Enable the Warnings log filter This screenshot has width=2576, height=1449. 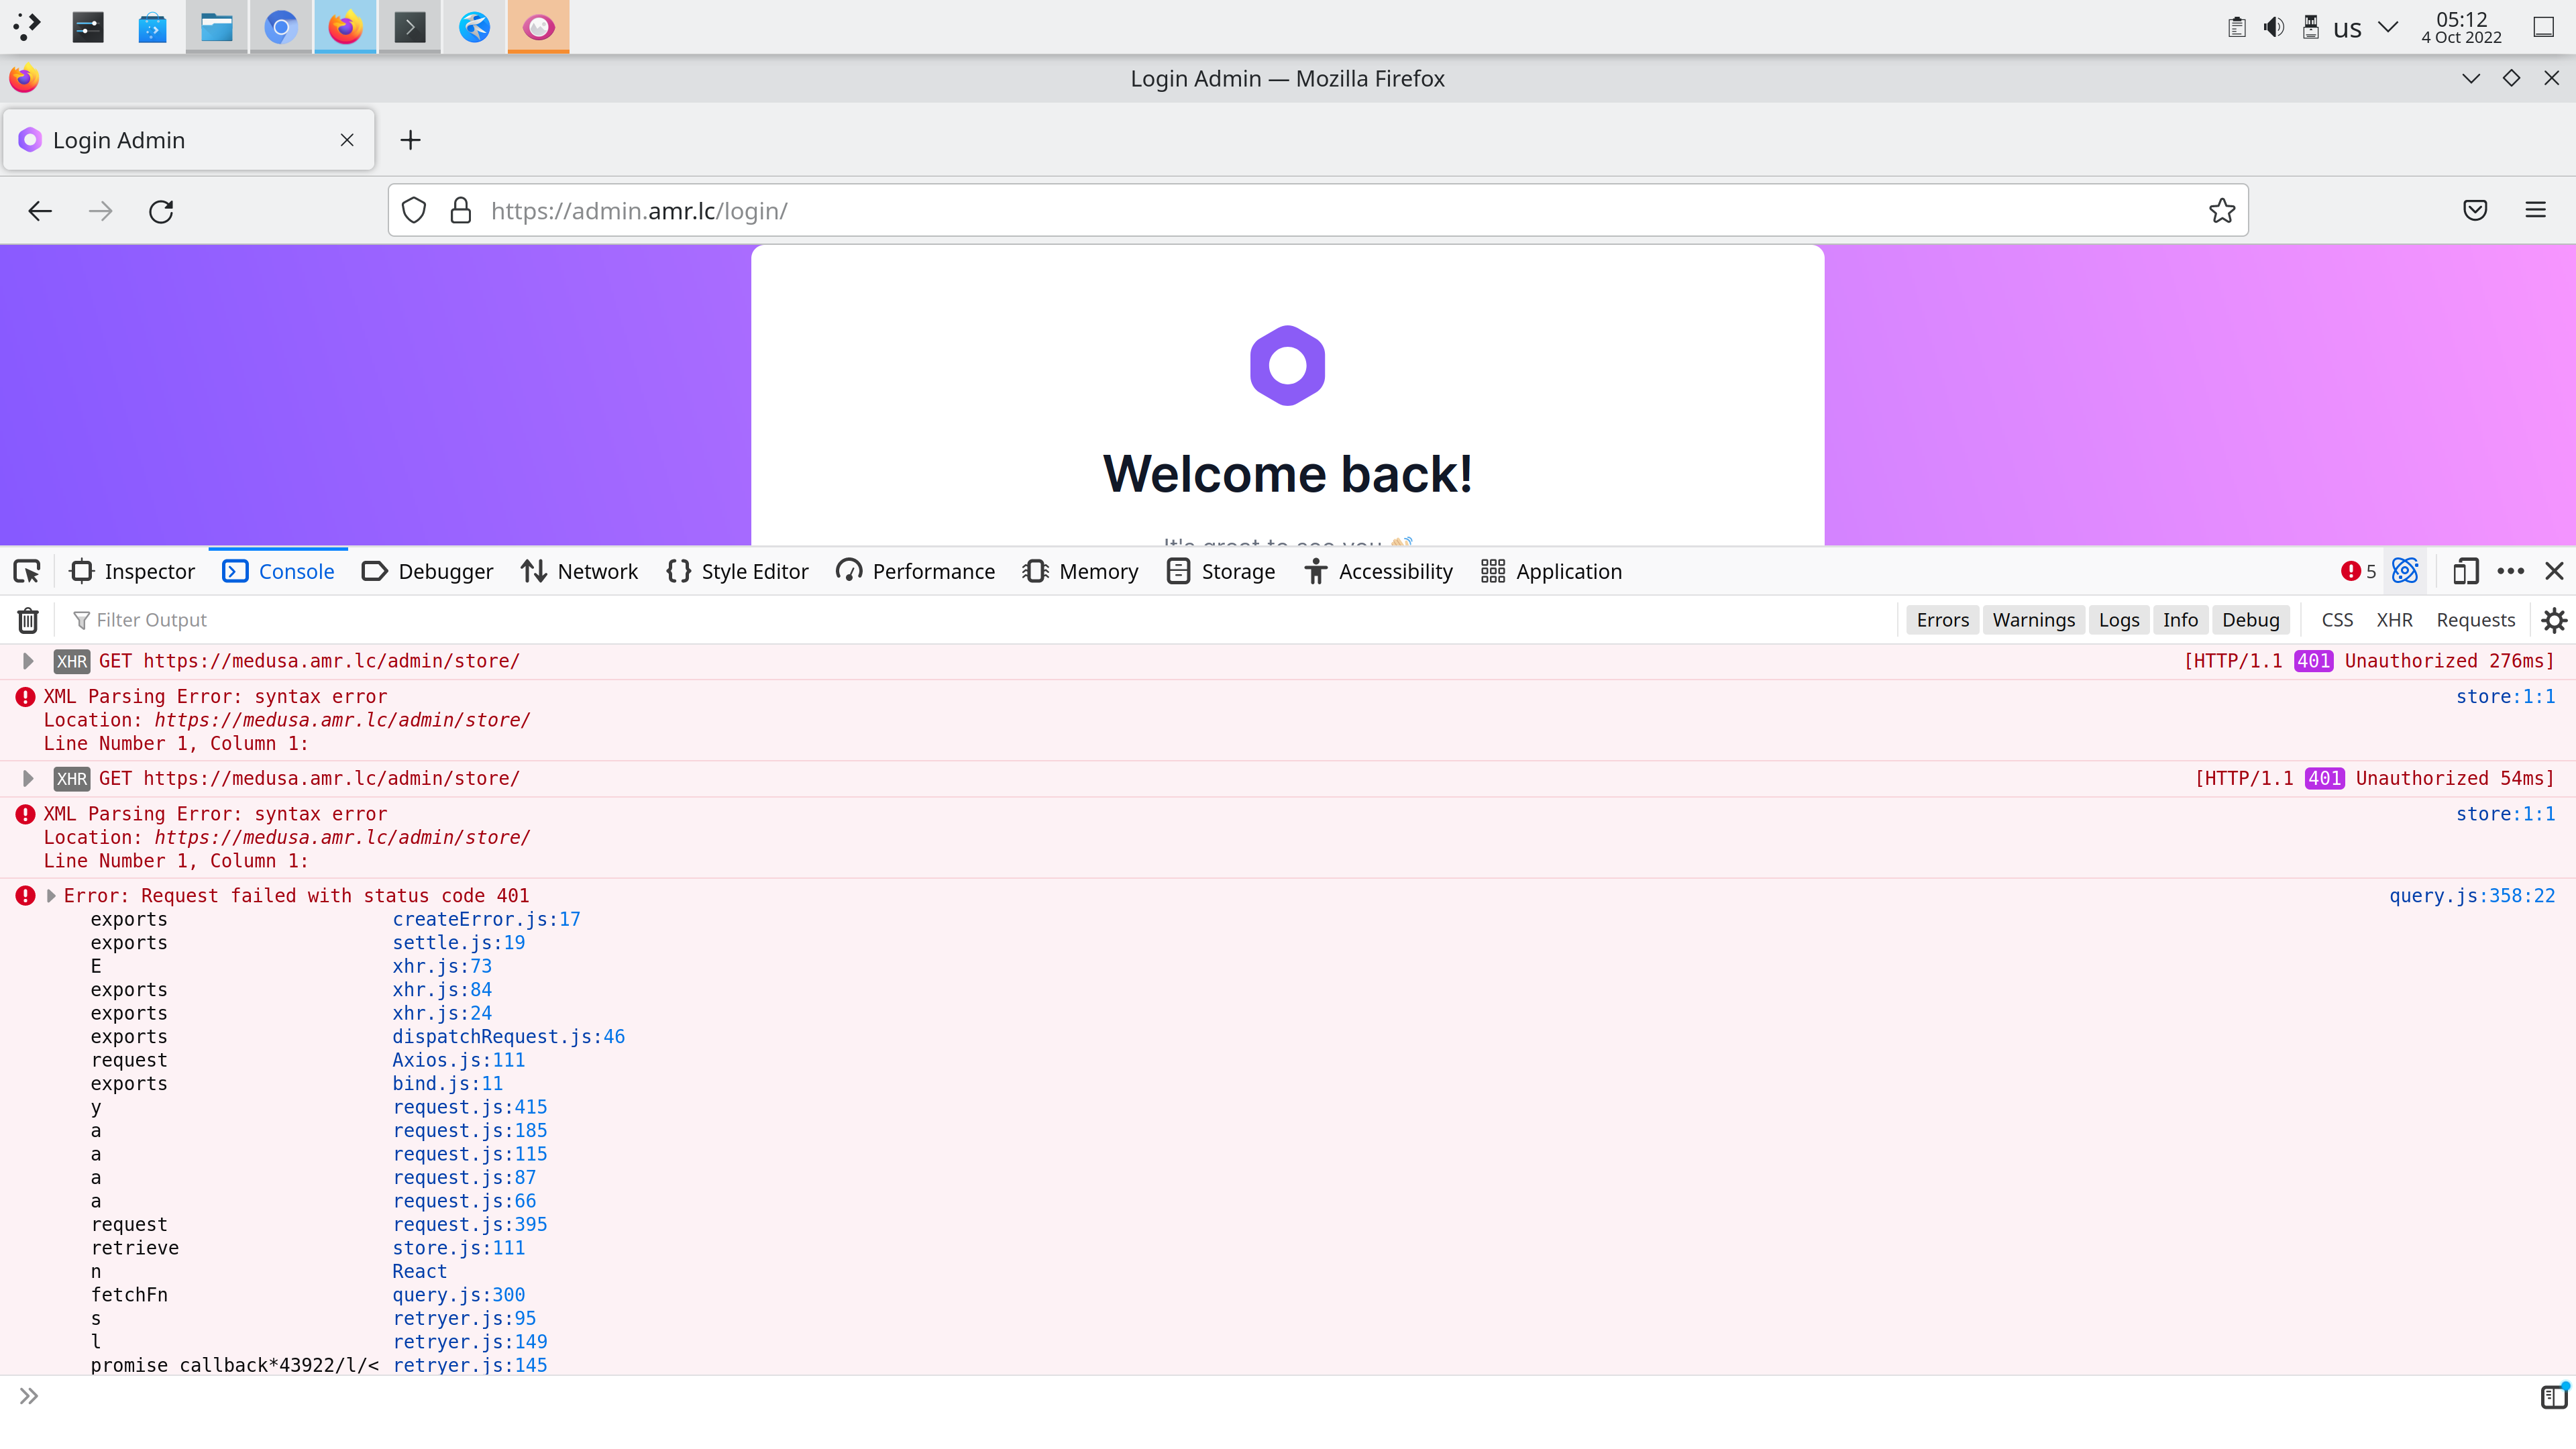pyautogui.click(x=2033, y=620)
